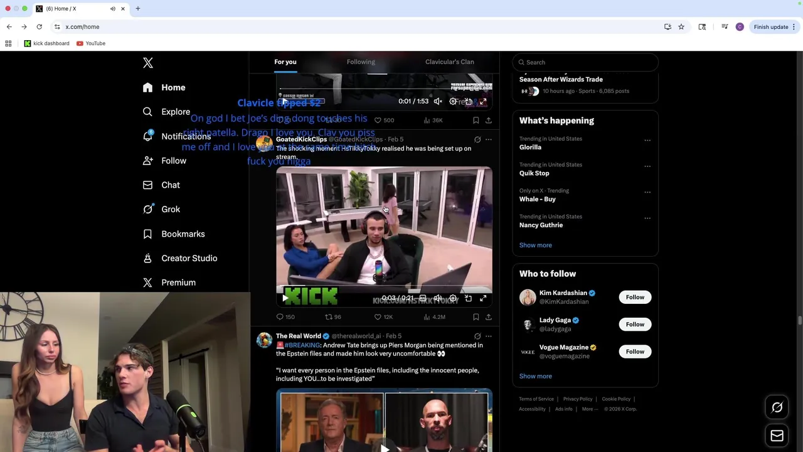The width and height of the screenshot is (803, 452).
Task: Open Notifications in the sidebar
Action: (x=176, y=136)
